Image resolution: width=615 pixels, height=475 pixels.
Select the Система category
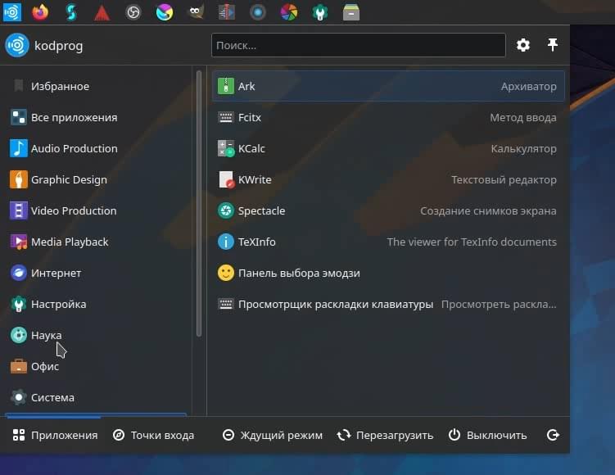pos(97,397)
